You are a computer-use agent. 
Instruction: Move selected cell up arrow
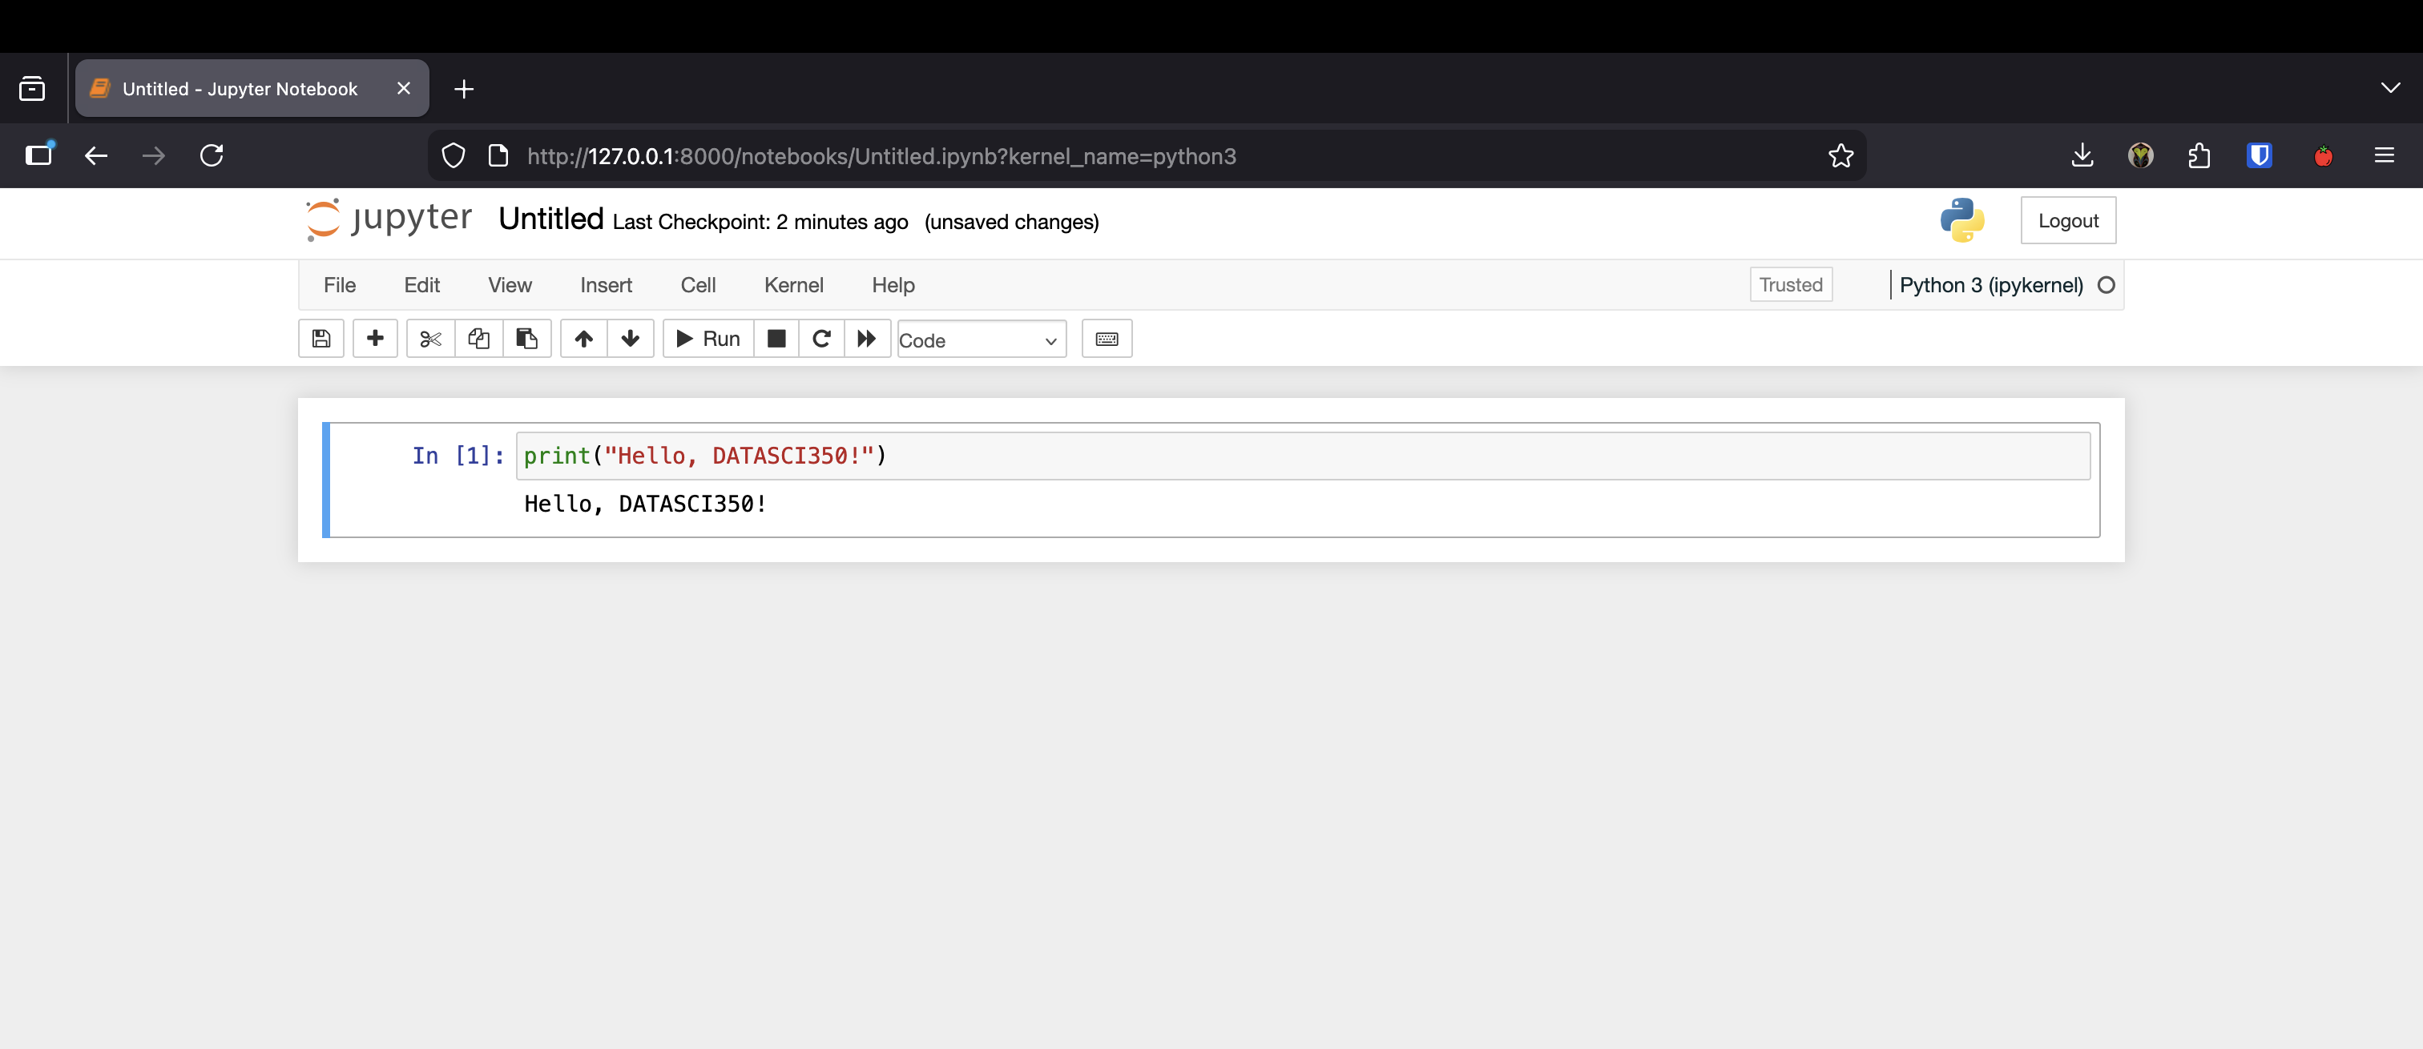click(x=583, y=339)
